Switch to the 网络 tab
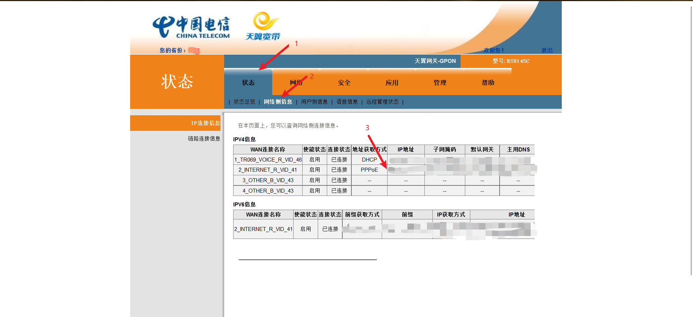693x317 pixels. (x=296, y=83)
